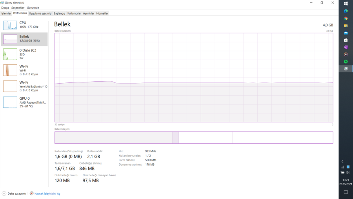Click the battery status tray icon
The image size is (353, 199).
(342, 172)
